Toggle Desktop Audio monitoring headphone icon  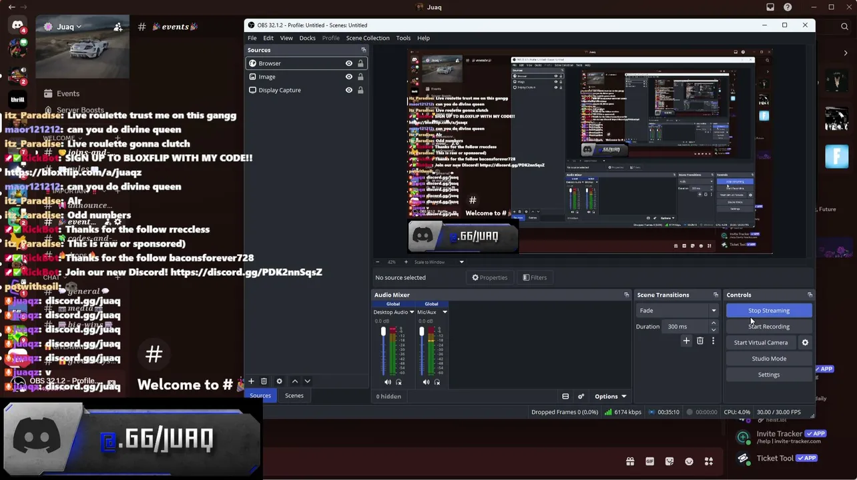pos(399,382)
